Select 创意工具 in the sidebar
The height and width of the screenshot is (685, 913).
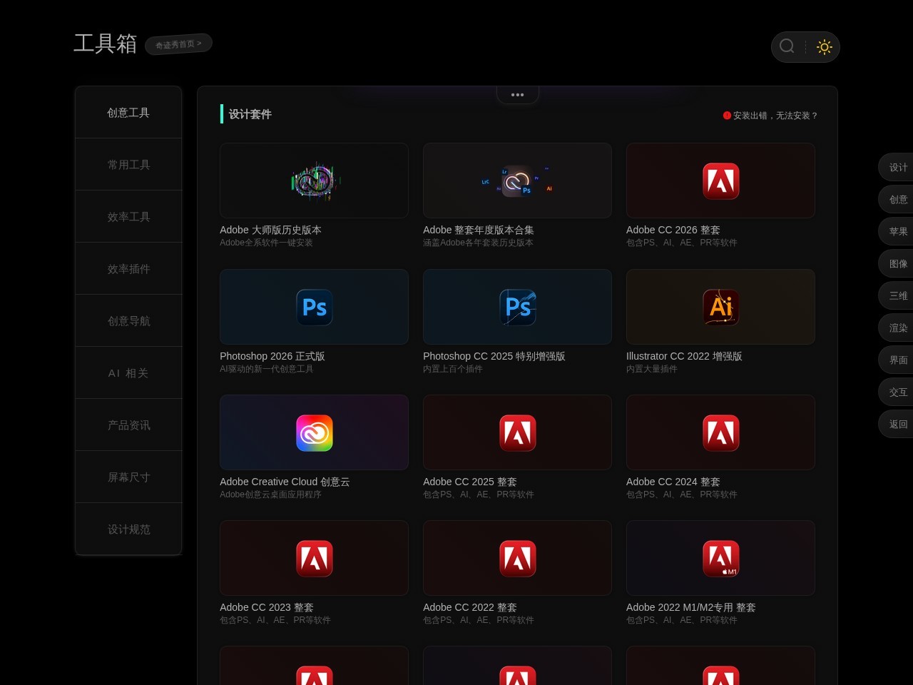tap(128, 113)
